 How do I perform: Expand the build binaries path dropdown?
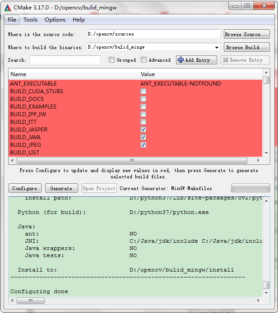(217, 47)
